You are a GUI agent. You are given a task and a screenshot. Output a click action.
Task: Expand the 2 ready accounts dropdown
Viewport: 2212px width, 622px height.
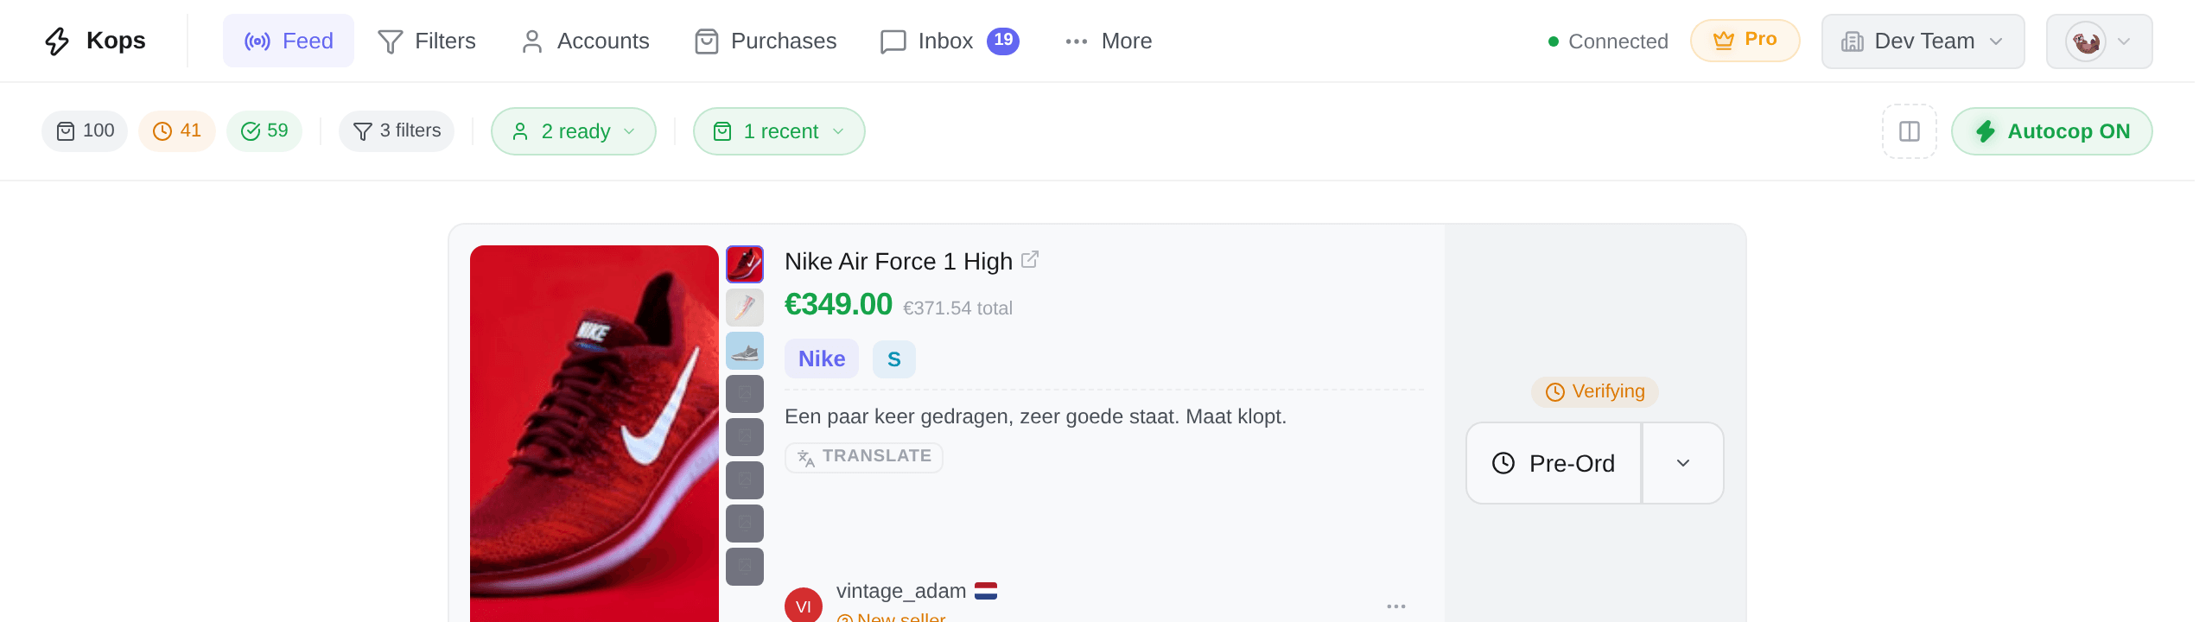(x=574, y=131)
